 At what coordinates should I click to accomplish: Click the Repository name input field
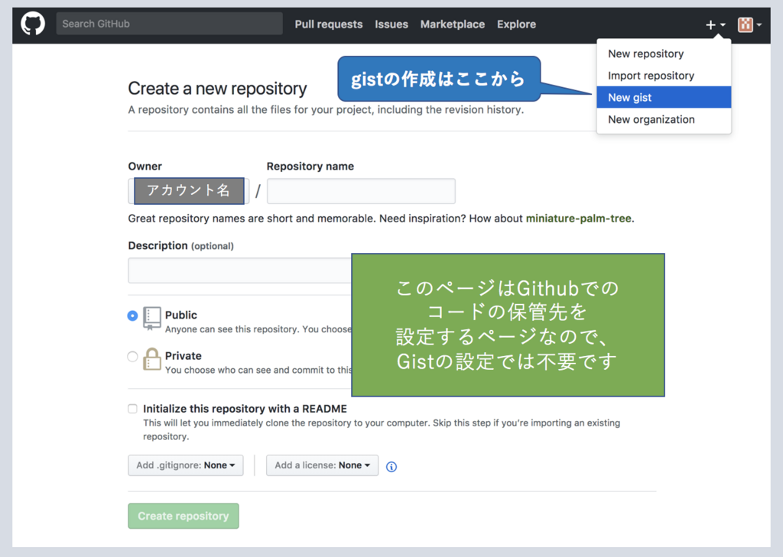[361, 191]
